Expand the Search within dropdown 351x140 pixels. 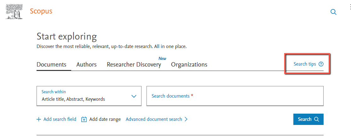pos(89,96)
